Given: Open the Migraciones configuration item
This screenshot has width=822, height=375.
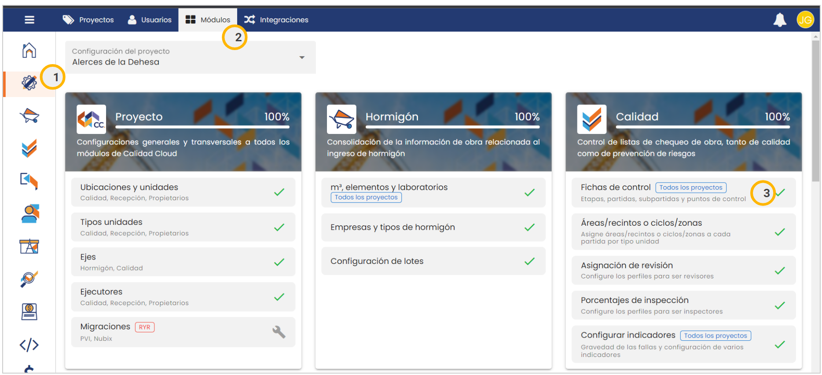Looking at the screenshot, I should click(x=183, y=332).
